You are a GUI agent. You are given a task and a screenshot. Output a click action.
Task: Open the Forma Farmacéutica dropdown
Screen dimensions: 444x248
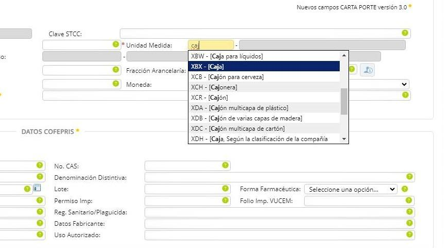point(351,189)
